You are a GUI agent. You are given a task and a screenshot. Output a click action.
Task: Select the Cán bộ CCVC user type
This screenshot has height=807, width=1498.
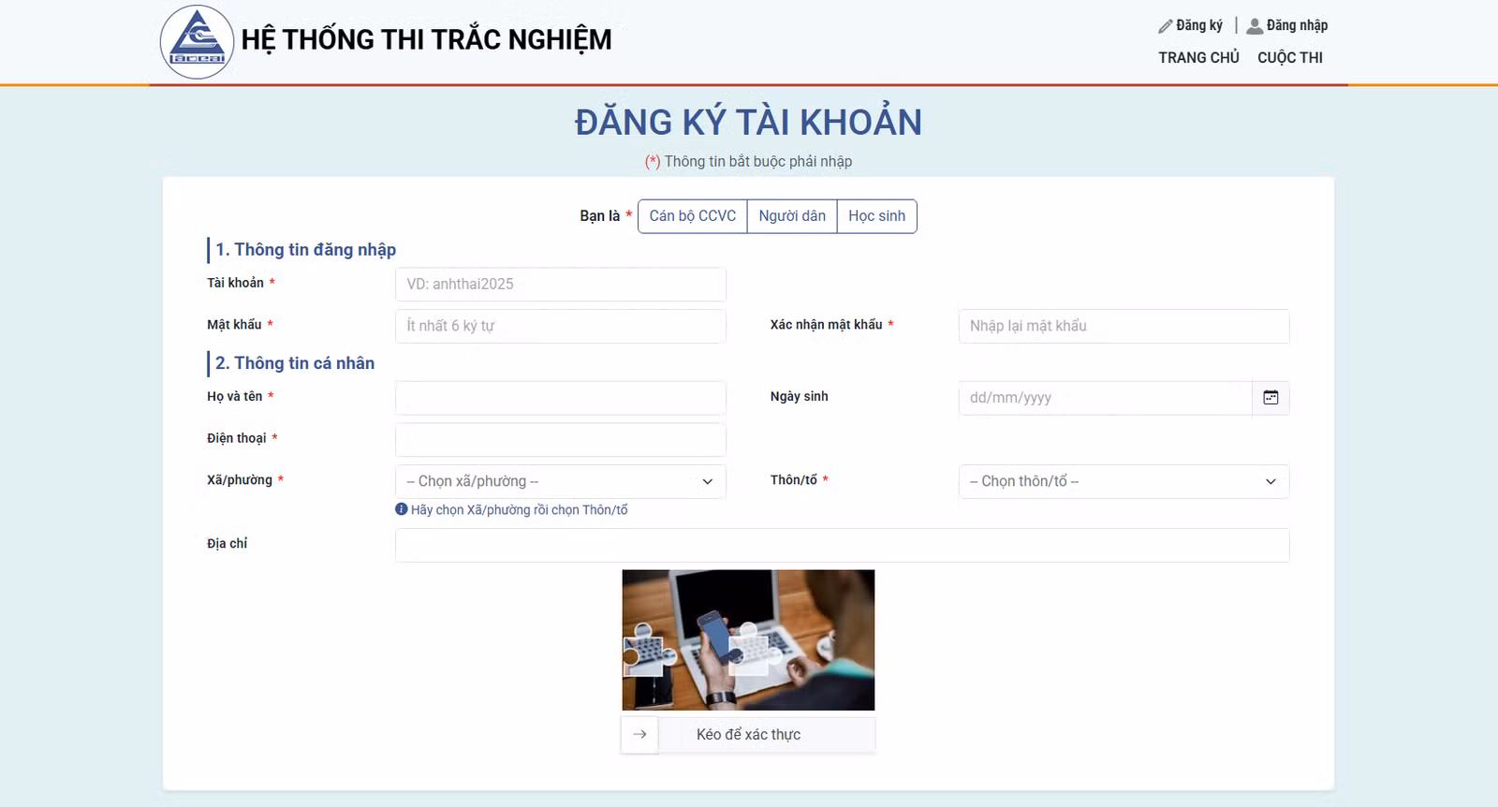click(693, 216)
